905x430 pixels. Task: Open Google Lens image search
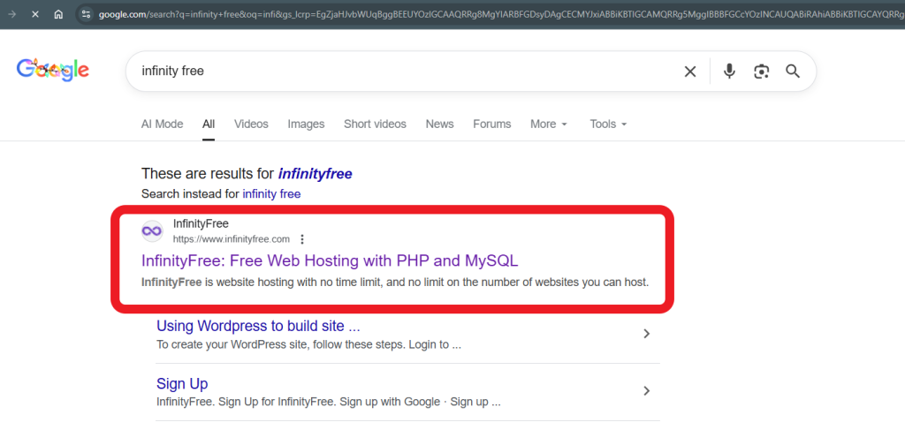(761, 72)
